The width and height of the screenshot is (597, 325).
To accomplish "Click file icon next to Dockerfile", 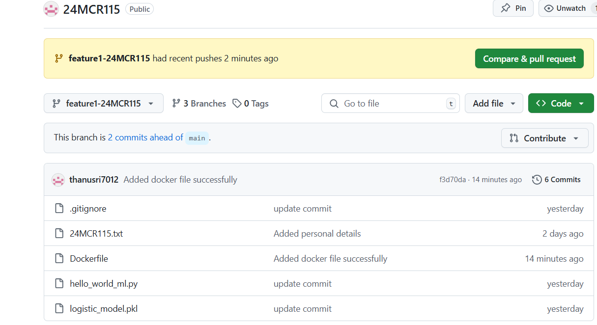I will 59,259.
